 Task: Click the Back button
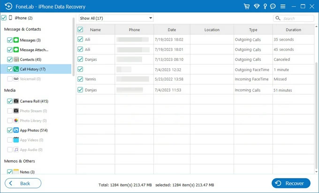click(23, 183)
